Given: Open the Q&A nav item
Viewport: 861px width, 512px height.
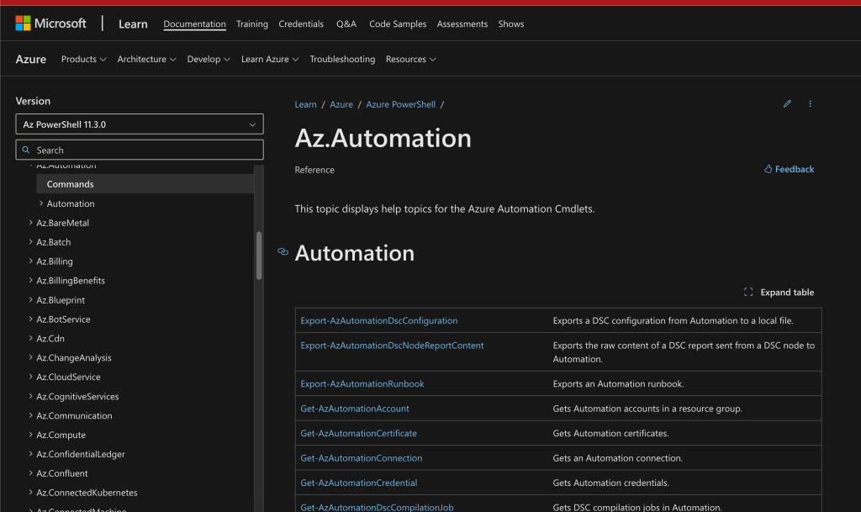Looking at the screenshot, I should [x=346, y=24].
